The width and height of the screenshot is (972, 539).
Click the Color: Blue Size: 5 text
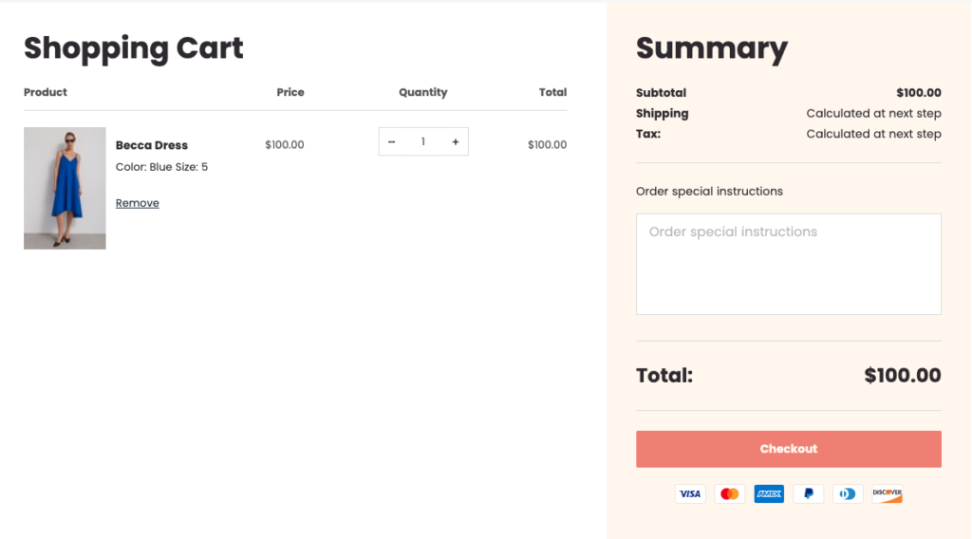click(161, 167)
